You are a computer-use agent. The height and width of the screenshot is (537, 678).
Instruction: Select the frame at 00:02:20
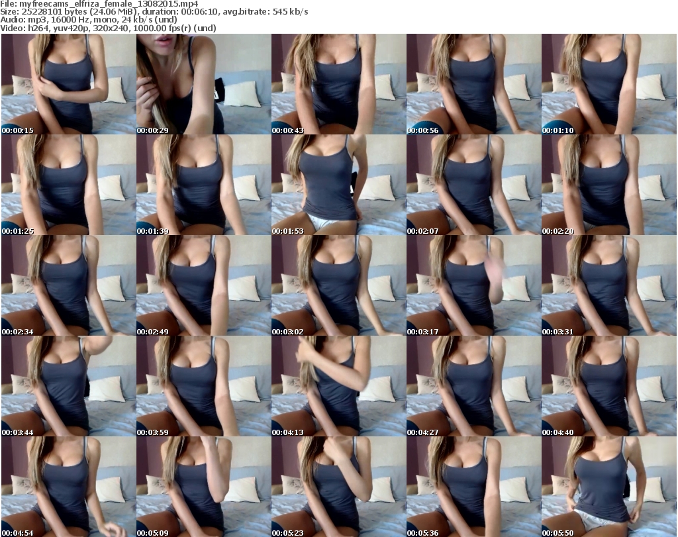pyautogui.click(x=609, y=185)
